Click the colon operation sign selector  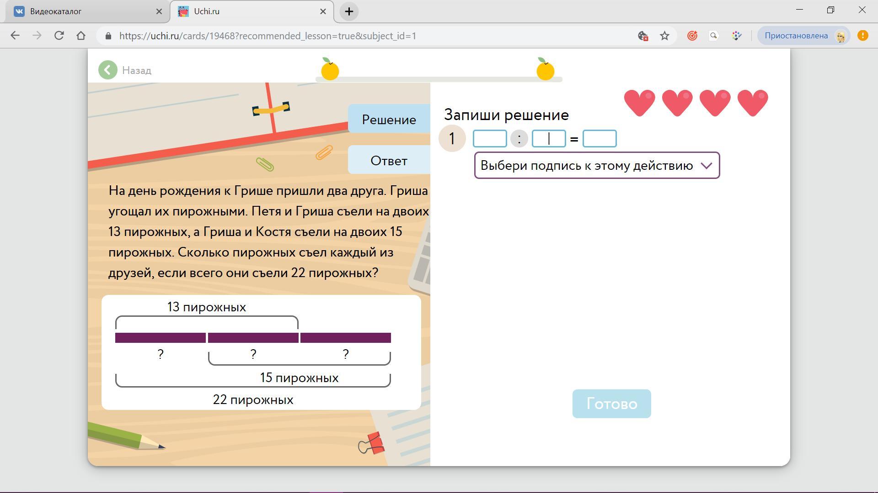(x=519, y=138)
